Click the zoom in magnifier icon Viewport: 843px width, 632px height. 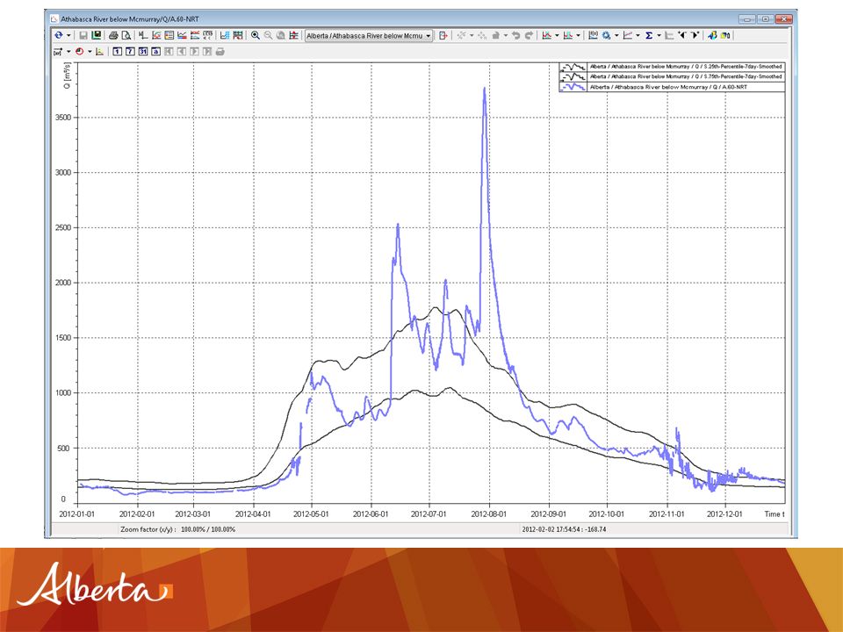[256, 35]
